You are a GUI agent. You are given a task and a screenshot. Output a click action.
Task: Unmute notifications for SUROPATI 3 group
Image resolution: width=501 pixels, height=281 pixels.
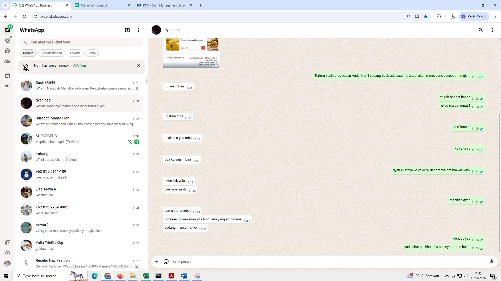tap(130, 142)
